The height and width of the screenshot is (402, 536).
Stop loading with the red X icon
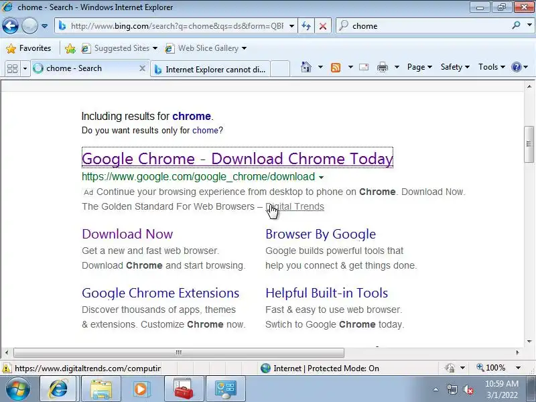[x=323, y=26]
